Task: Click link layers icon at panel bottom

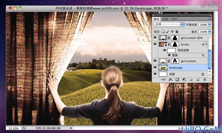Action: pos(163,79)
